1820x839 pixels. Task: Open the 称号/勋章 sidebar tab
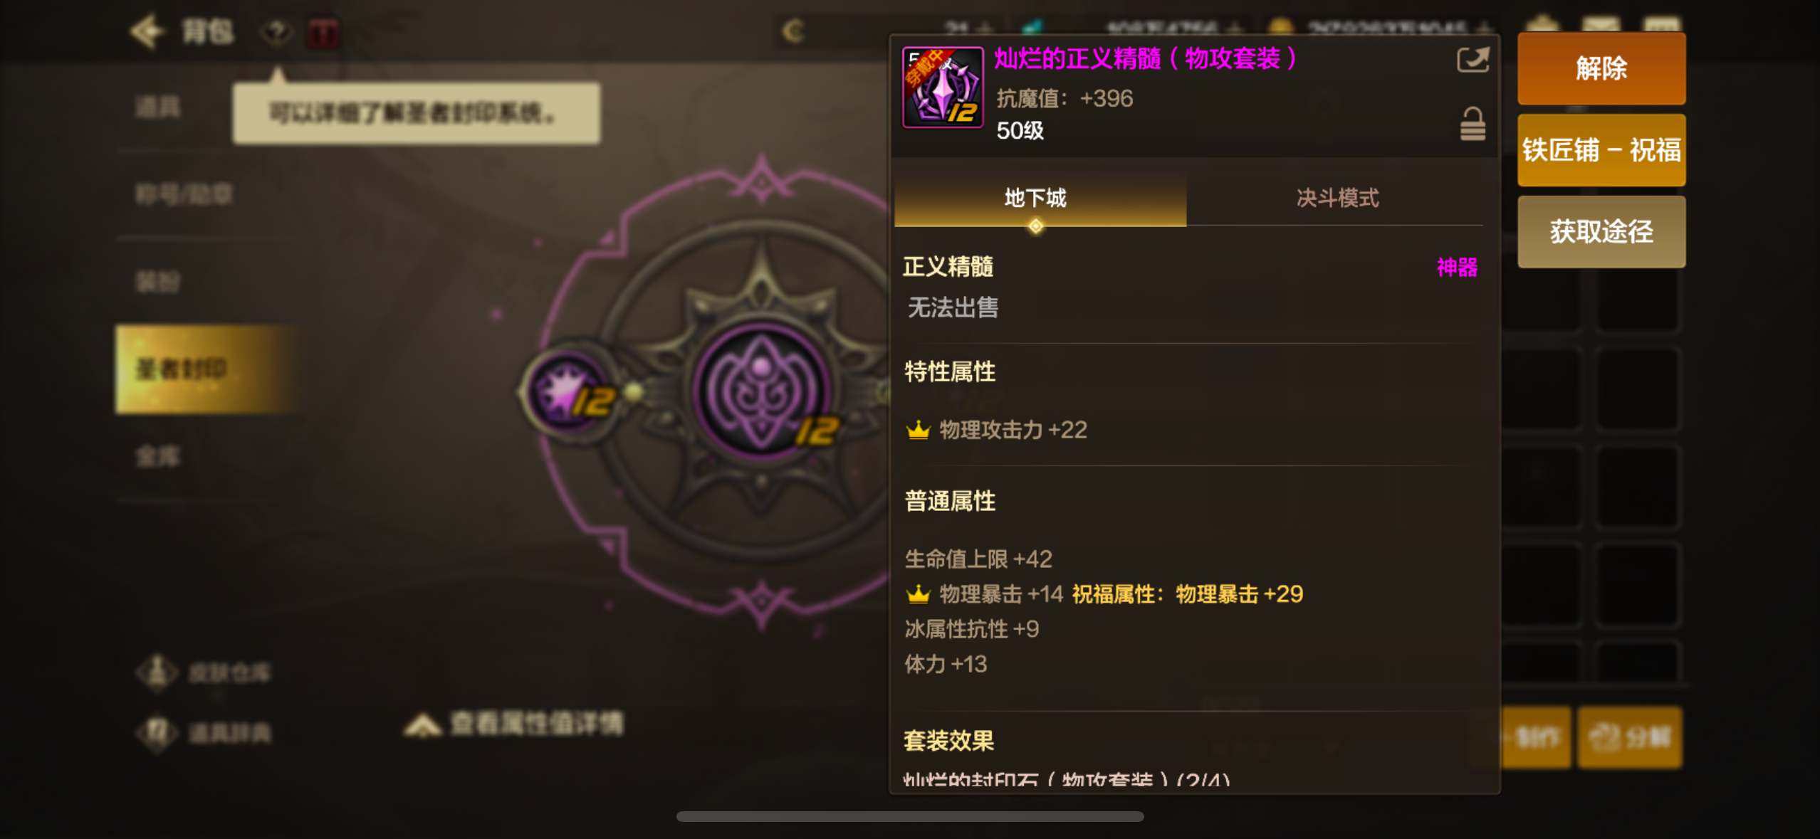pyautogui.click(x=184, y=194)
